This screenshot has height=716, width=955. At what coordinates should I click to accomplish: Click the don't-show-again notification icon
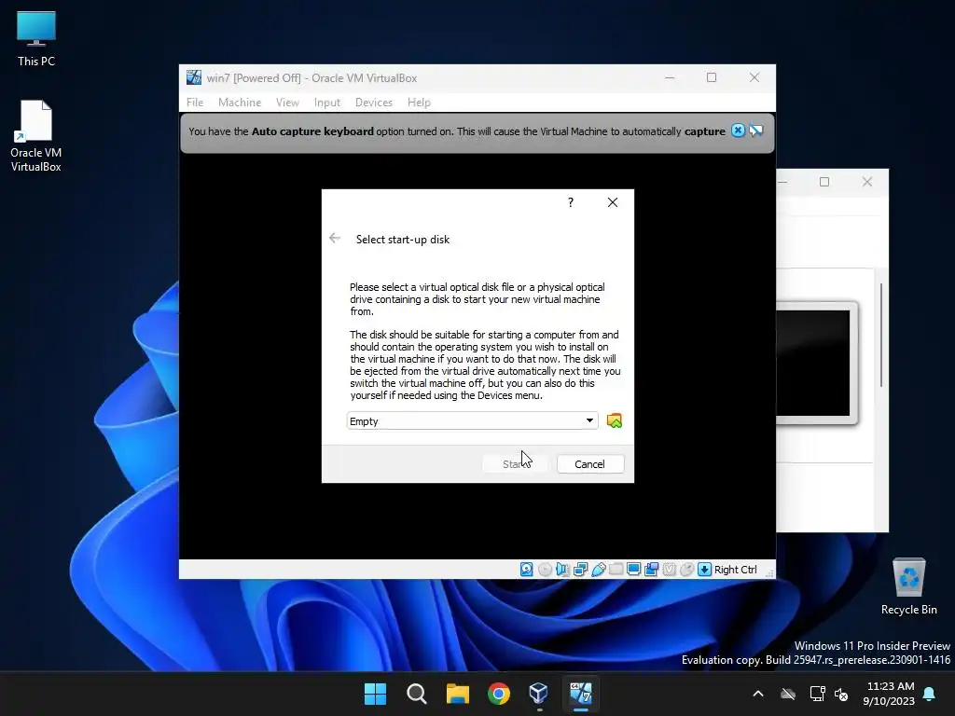coord(755,131)
